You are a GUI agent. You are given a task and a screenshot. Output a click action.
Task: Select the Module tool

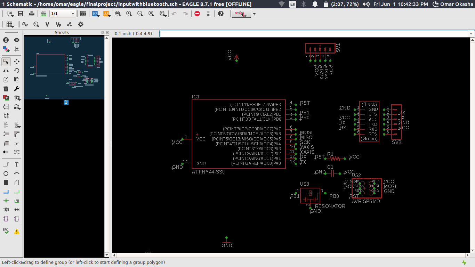tap(6, 219)
